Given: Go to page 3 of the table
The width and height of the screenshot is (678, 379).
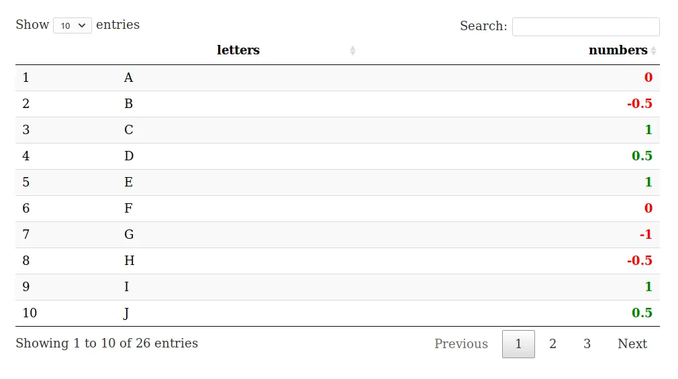Looking at the screenshot, I should pyautogui.click(x=587, y=344).
